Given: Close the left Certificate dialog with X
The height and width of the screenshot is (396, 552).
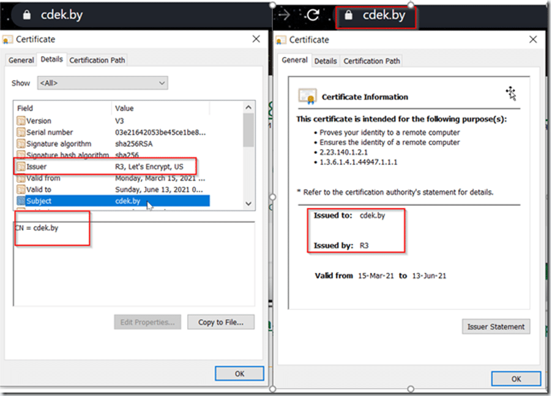Looking at the screenshot, I should click(256, 39).
